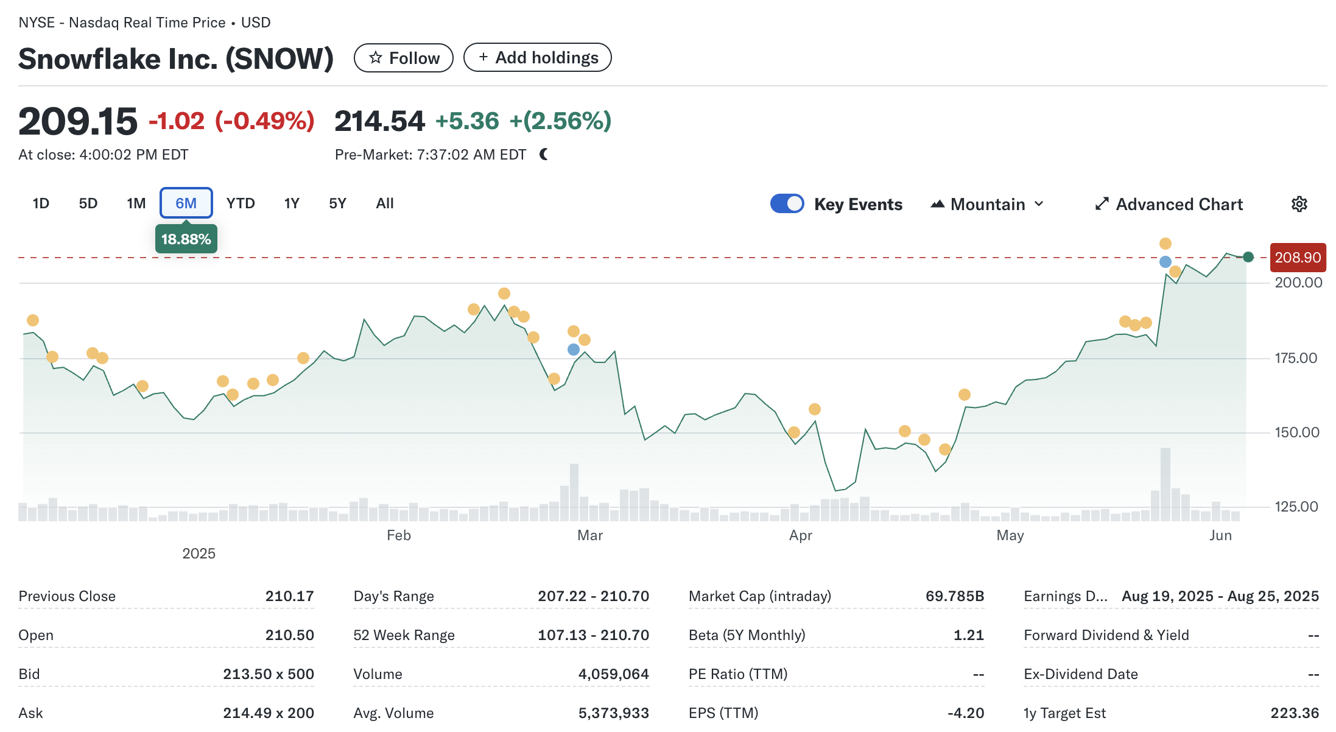Screen dimensions: 1336x732
Task: Click the blue event dot near March
Action: click(573, 350)
